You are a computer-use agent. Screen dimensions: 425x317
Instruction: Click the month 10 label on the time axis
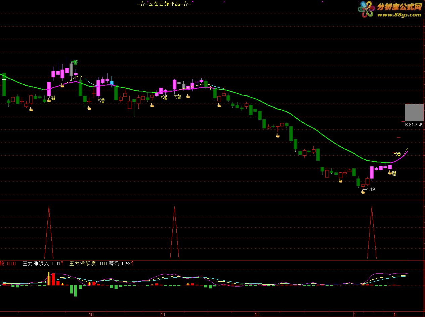click(x=91, y=314)
